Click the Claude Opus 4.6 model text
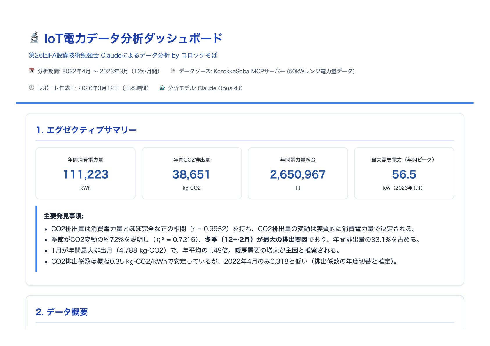 click(x=220, y=88)
